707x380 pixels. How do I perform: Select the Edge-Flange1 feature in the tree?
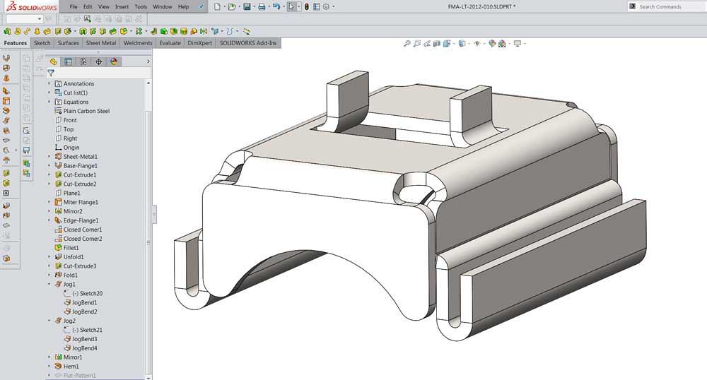pyautogui.click(x=79, y=220)
